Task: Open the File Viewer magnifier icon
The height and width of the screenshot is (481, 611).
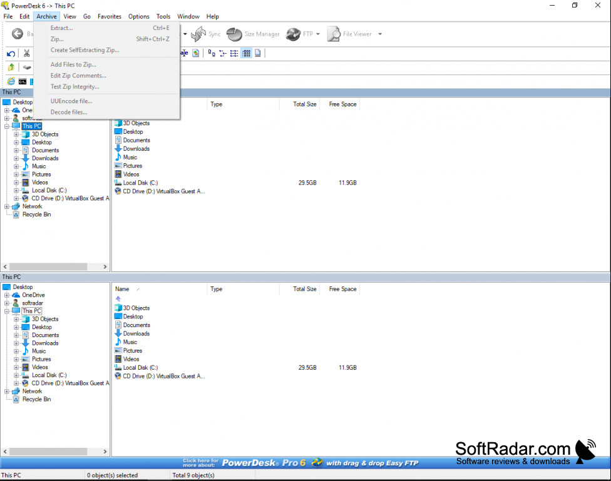Action: tap(334, 34)
